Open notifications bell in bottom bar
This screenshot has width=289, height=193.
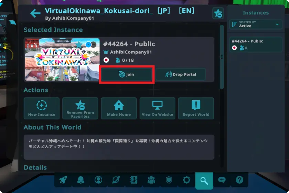point(81,180)
